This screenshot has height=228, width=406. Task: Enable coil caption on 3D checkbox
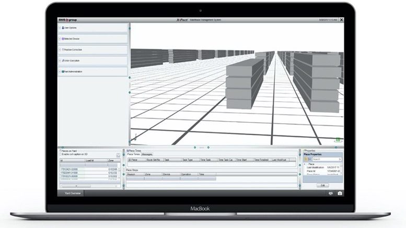(x=60, y=155)
